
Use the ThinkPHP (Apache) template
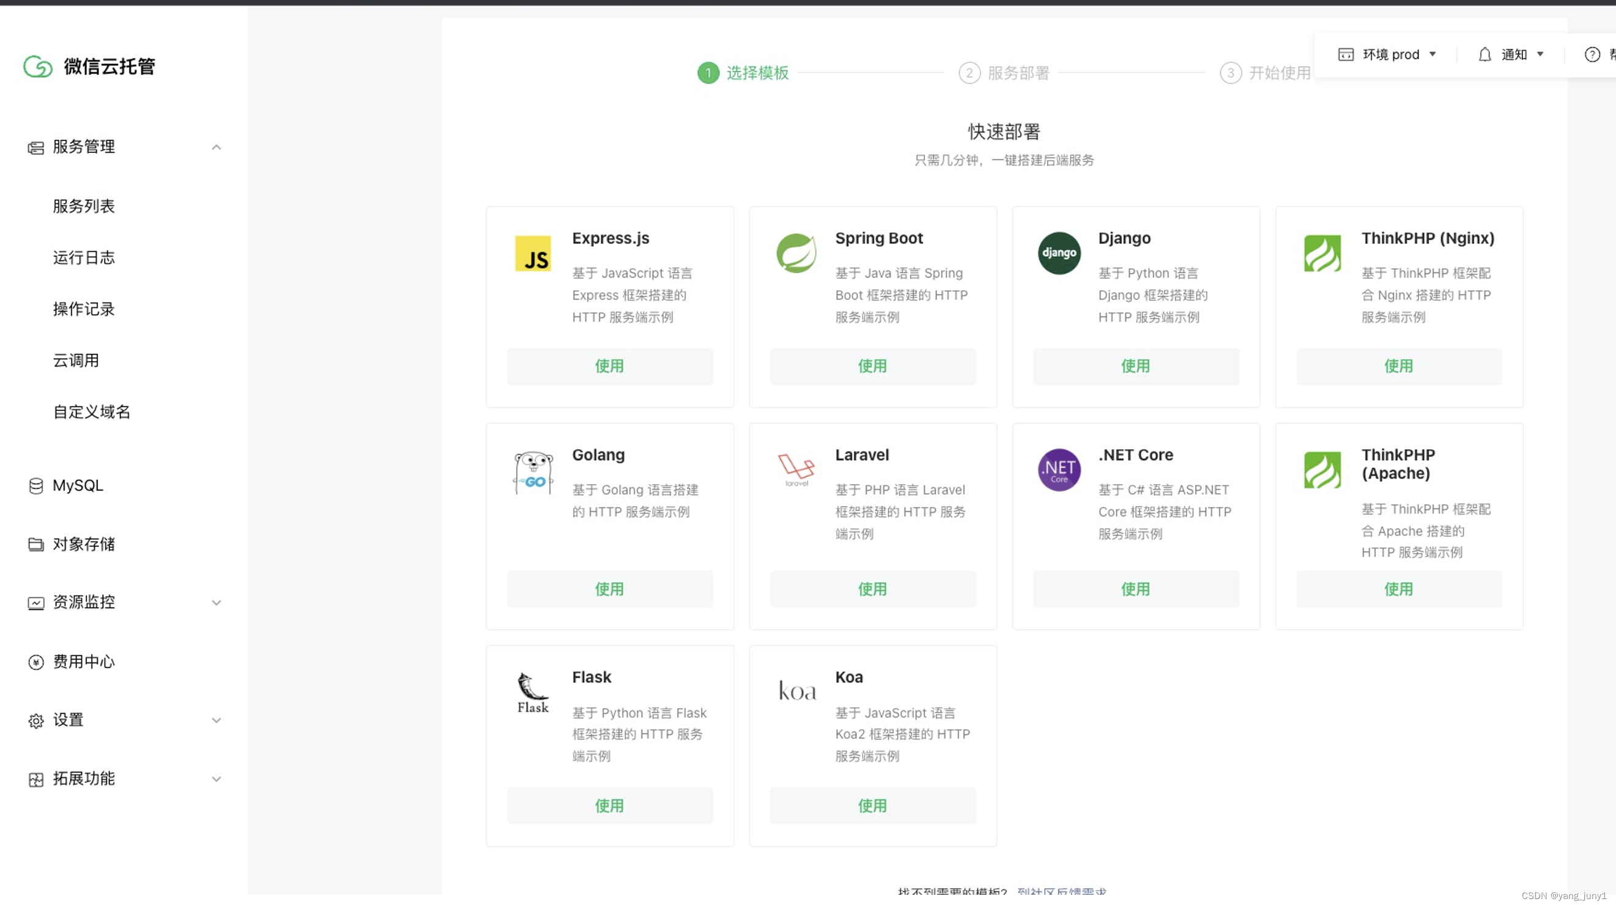(x=1399, y=589)
